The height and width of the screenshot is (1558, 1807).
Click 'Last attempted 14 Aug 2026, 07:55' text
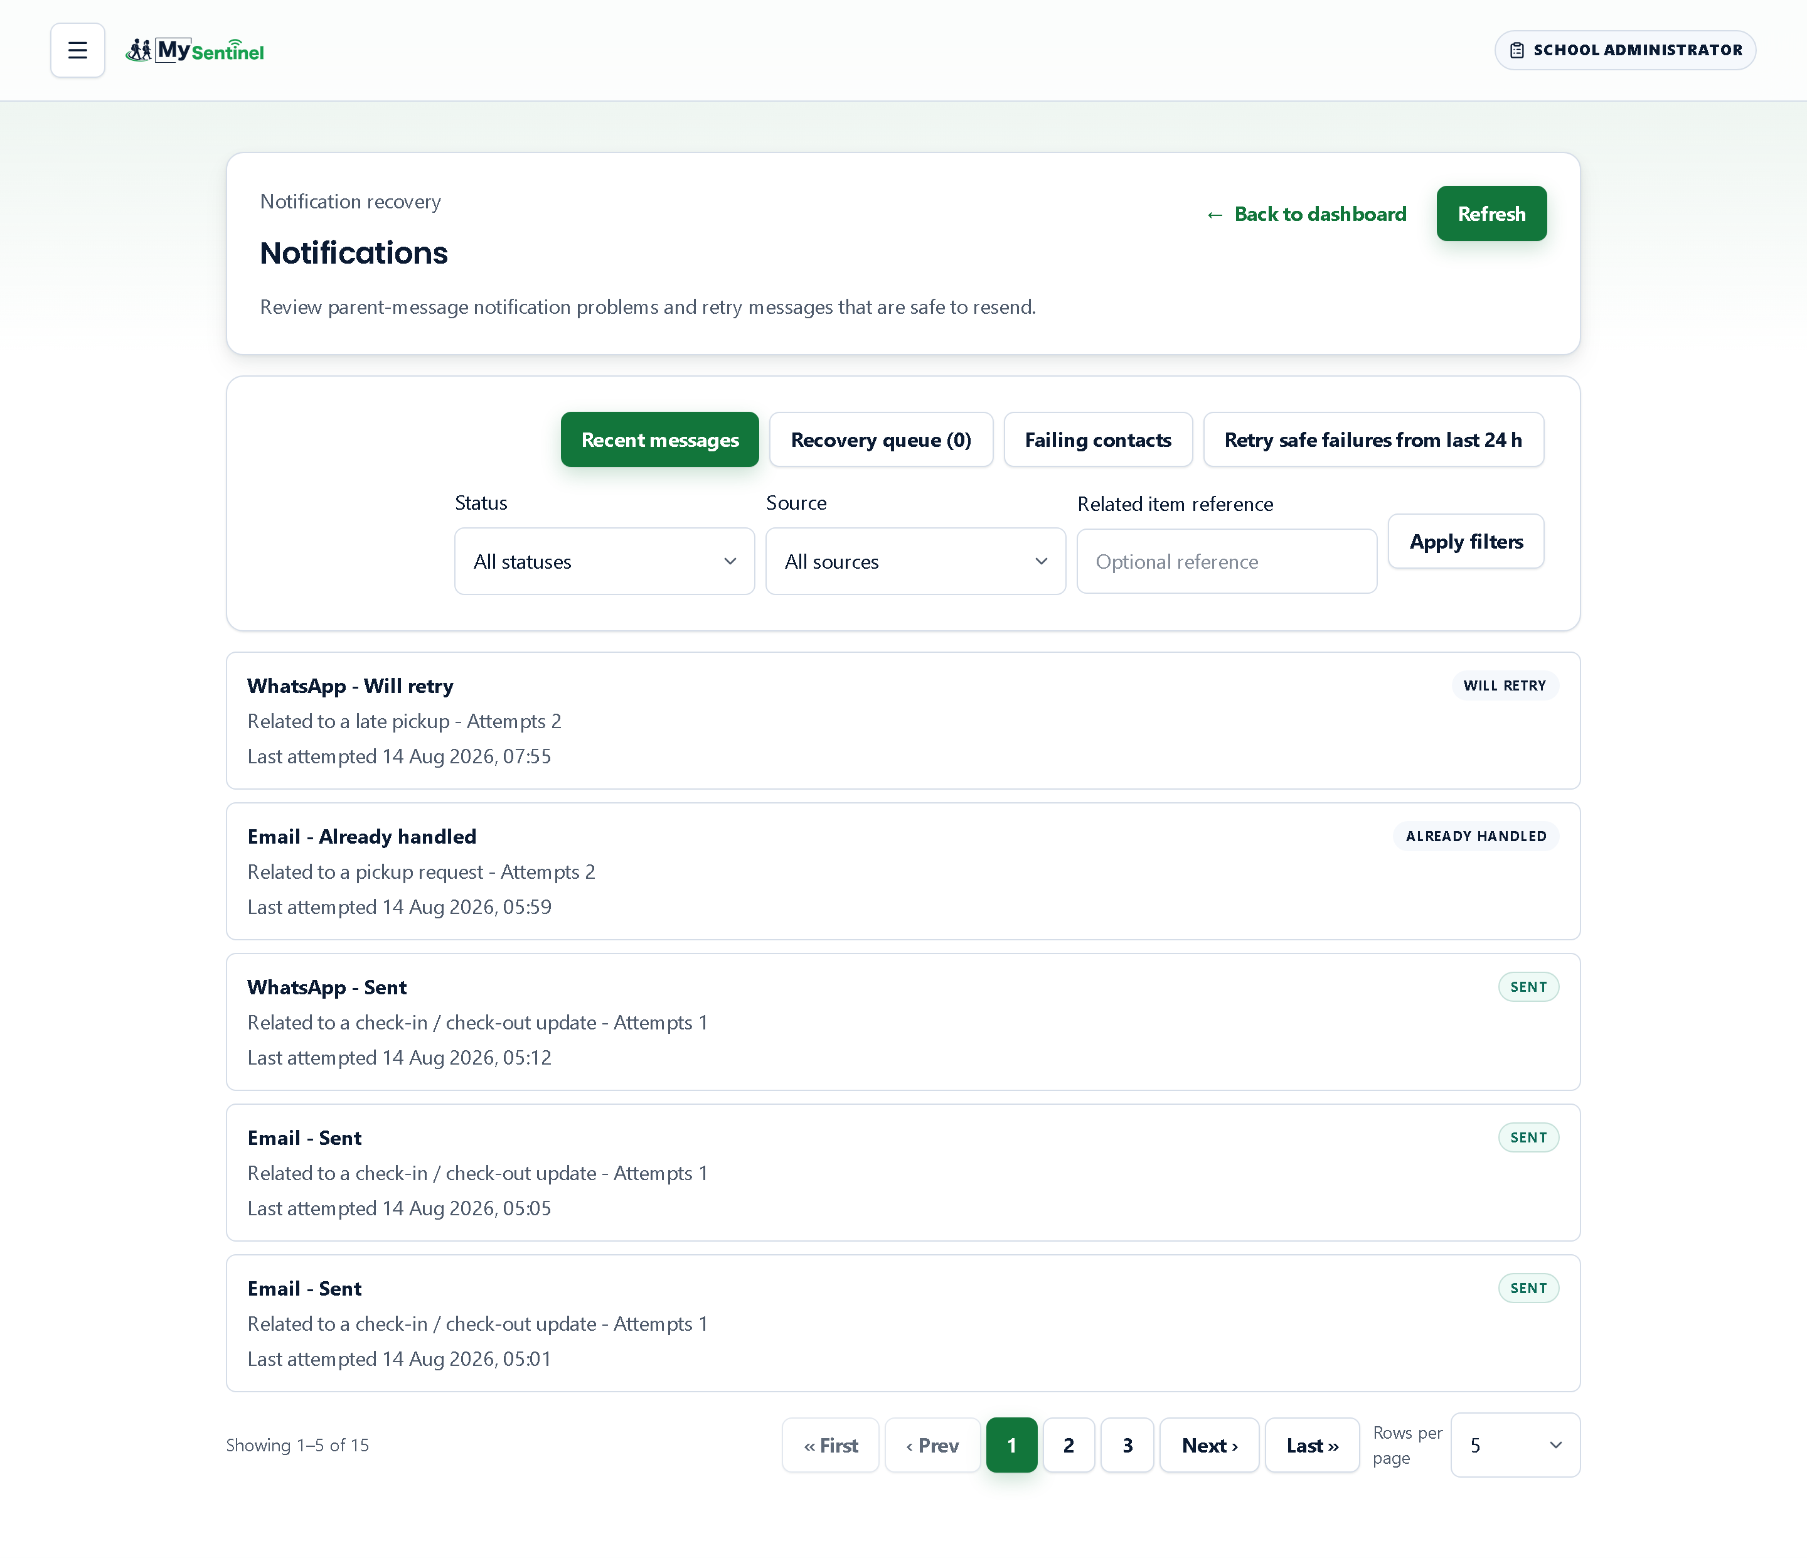pos(400,756)
